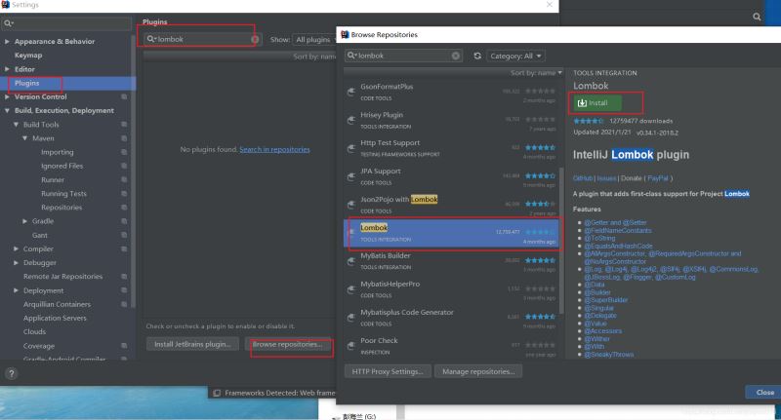The image size is (781, 420).
Task: Open the Issues link in Lombok description
Action: click(x=606, y=178)
